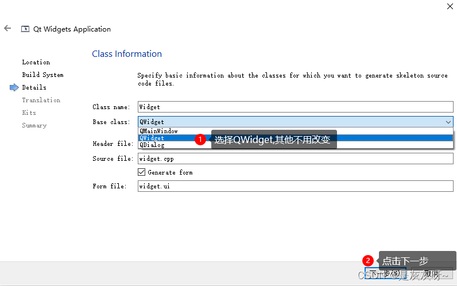Screen dimensions: 457x286
Task: Open the Kits wizard step
Action: click(29, 113)
